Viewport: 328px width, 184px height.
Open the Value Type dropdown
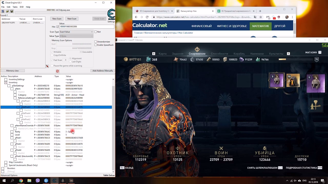(76, 36)
